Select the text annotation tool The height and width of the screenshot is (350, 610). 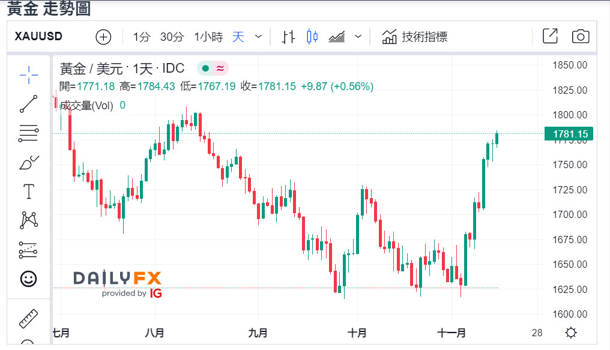29,192
